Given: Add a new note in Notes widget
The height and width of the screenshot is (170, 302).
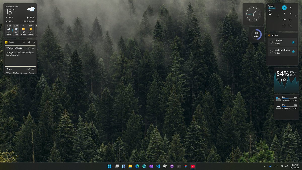Looking at the screenshot, I should point(24,42).
